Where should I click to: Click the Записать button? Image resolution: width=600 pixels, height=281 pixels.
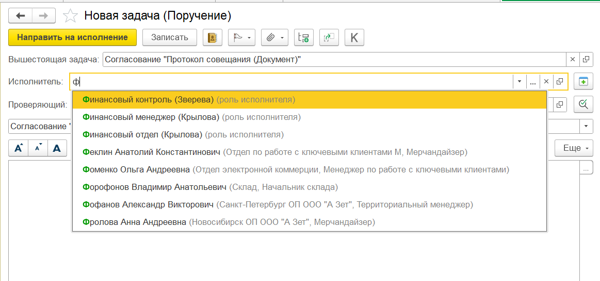(170, 38)
